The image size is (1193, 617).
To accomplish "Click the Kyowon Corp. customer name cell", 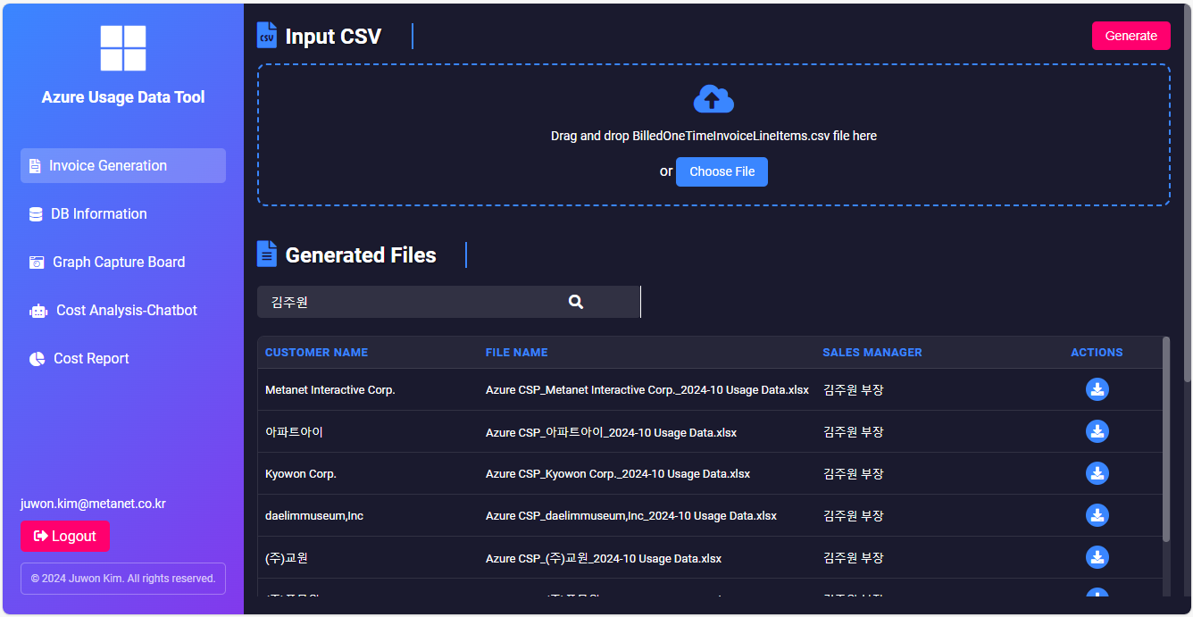I will coord(301,474).
